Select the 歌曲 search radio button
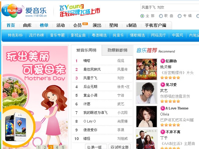 pos(161,16)
